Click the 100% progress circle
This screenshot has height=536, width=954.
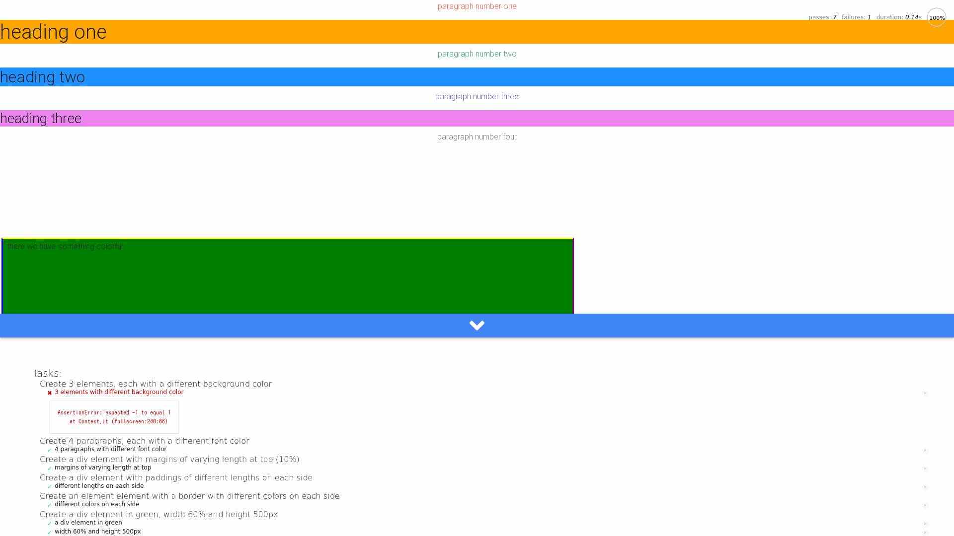click(x=936, y=18)
